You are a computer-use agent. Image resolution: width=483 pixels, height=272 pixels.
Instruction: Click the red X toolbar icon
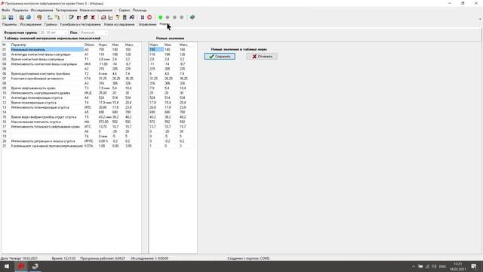pyautogui.click(x=93, y=17)
